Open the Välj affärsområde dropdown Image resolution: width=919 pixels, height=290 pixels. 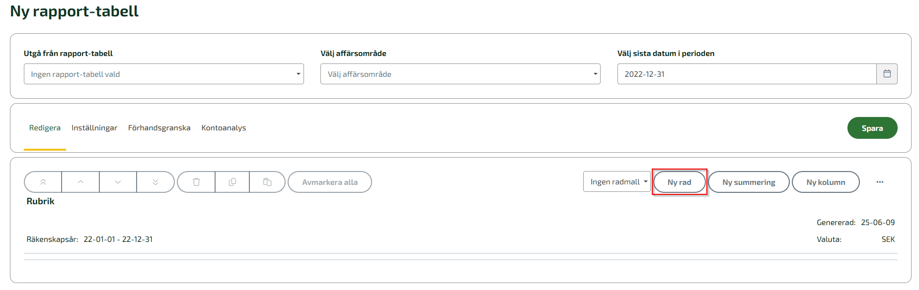pyautogui.click(x=460, y=74)
